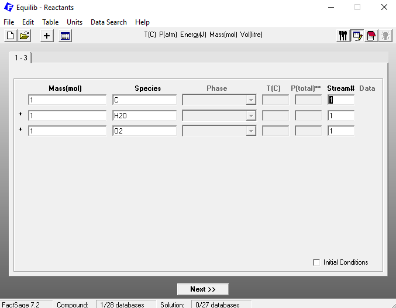Open the reactants table spreadsheet icon
The height and width of the screenshot is (308, 396).
[65, 36]
